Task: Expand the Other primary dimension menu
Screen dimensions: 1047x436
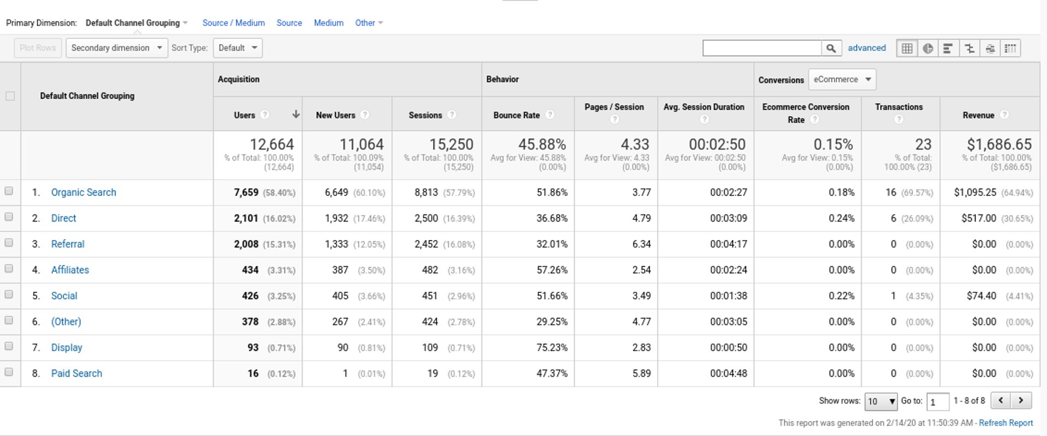Action: coord(369,23)
